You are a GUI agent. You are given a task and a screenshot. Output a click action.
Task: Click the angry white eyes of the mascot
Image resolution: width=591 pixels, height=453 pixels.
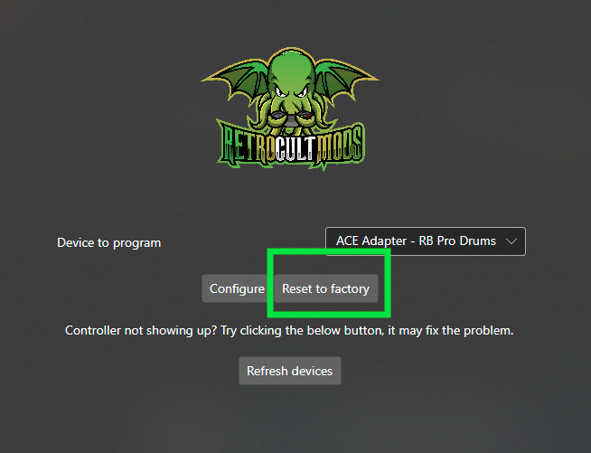click(x=291, y=91)
